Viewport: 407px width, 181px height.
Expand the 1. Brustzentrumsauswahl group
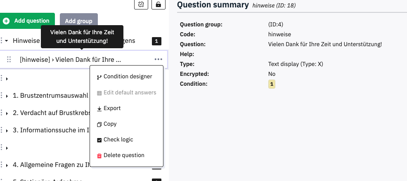[x=7, y=96]
